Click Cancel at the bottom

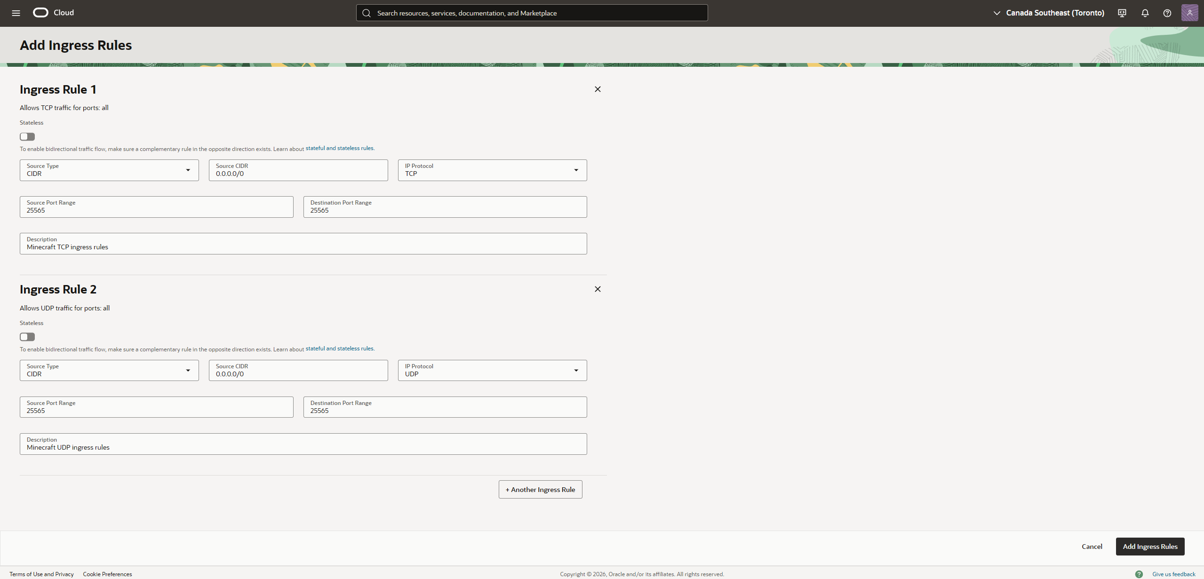[x=1092, y=547]
